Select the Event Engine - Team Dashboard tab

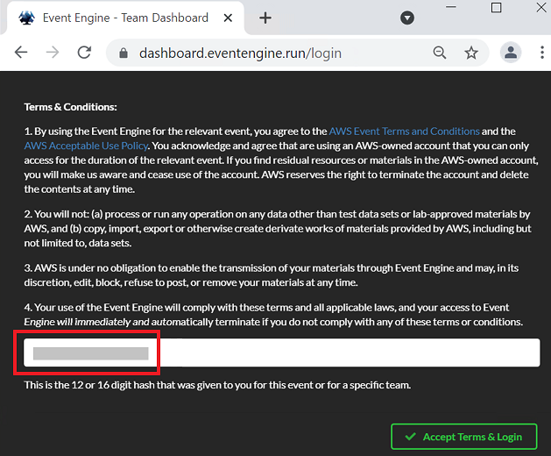click(x=125, y=18)
